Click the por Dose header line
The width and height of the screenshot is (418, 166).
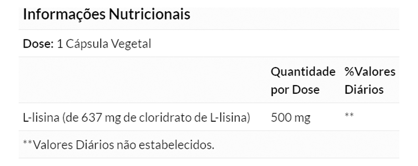point(295,90)
